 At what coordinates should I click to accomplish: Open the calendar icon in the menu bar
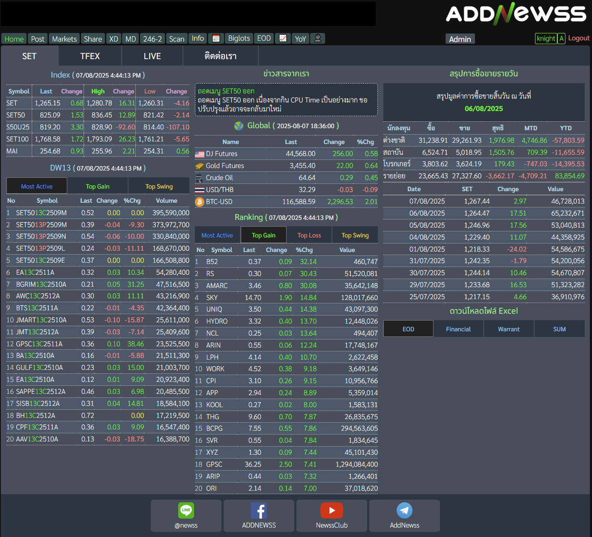click(x=216, y=39)
